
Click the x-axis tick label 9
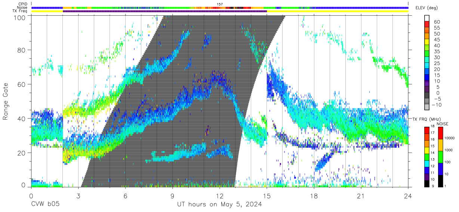[172, 196]
